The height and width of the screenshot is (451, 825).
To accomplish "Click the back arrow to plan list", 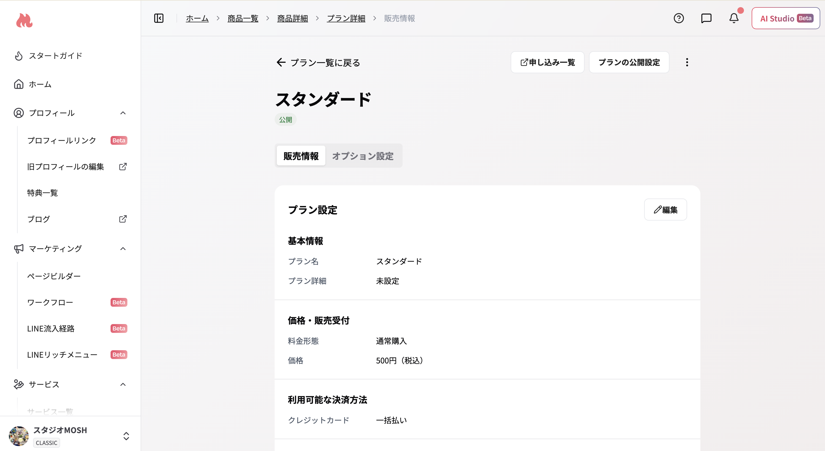I will (x=281, y=63).
